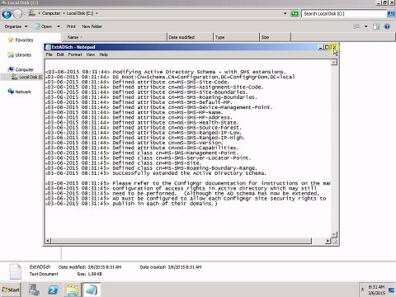The image size is (396, 297).
Task: Click Notepad horizontal scrollbar right arrow
Action: click(x=328, y=241)
